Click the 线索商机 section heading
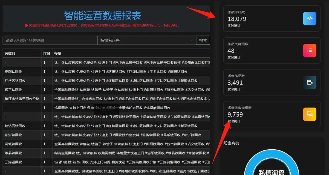The image size is (329, 175). coord(231,143)
